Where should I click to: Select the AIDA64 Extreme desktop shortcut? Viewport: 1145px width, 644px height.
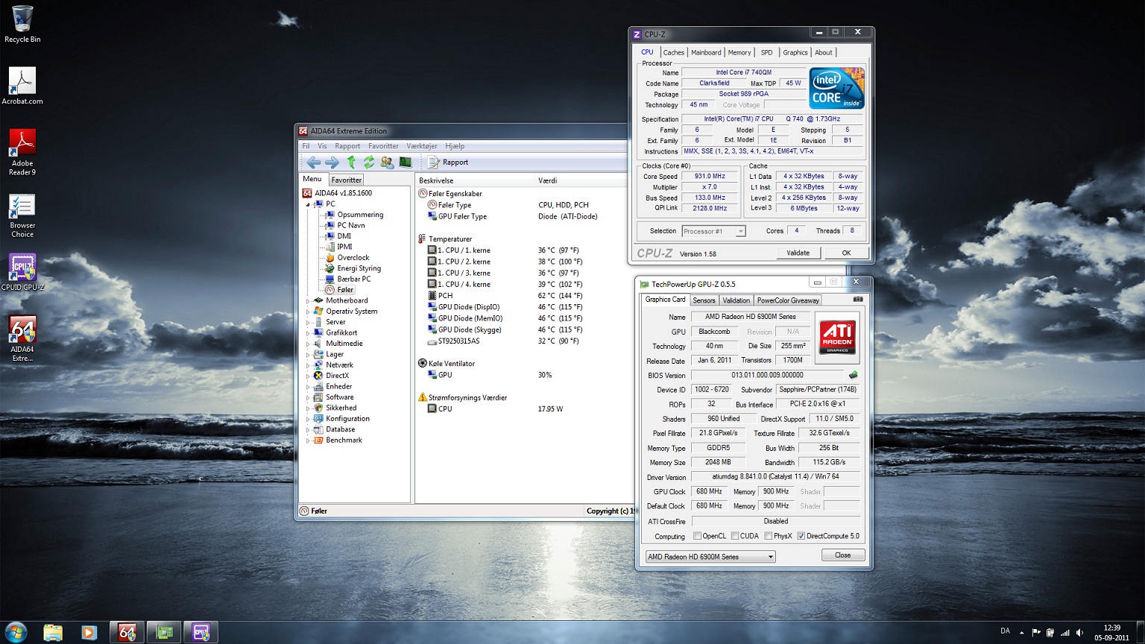point(22,338)
